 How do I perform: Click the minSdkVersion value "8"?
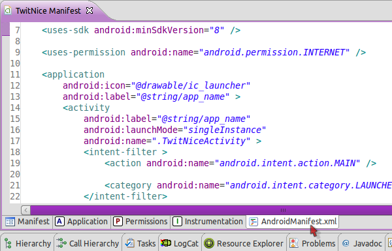217,30
